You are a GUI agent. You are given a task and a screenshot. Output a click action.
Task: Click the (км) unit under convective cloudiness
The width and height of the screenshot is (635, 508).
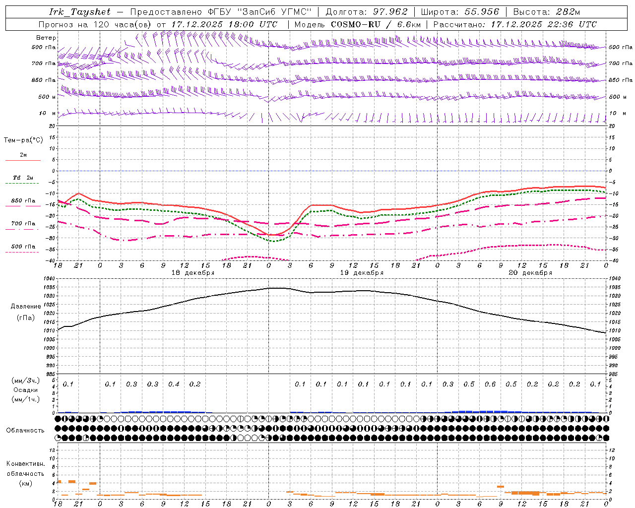[x=26, y=483]
